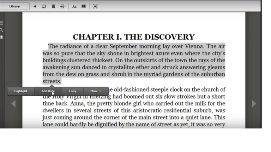
Task: Open the search sidebar icon
Action: point(1,30)
